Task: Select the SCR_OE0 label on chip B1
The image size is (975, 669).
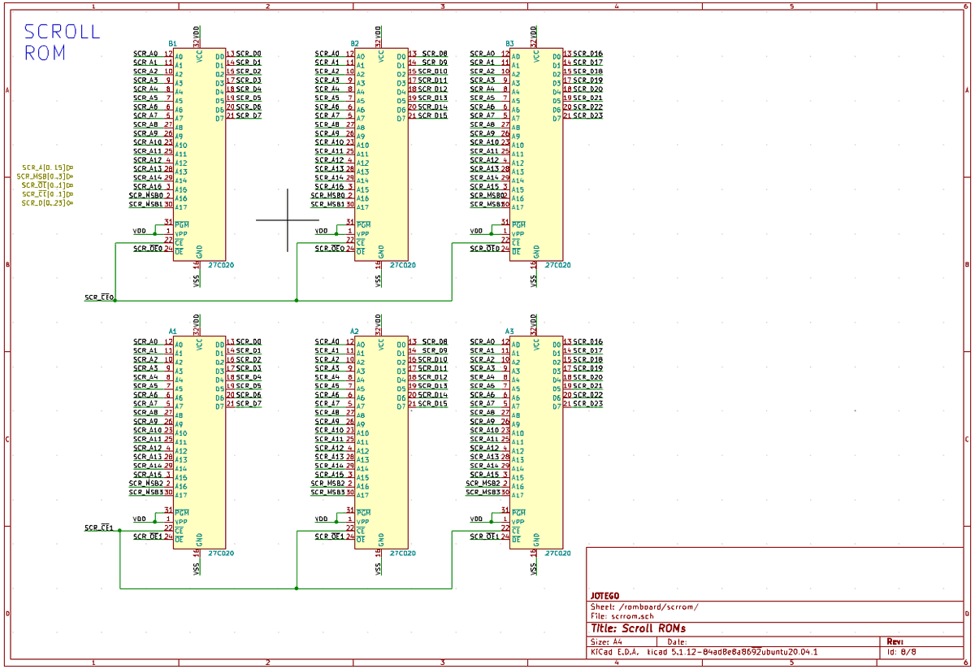Action: [148, 248]
